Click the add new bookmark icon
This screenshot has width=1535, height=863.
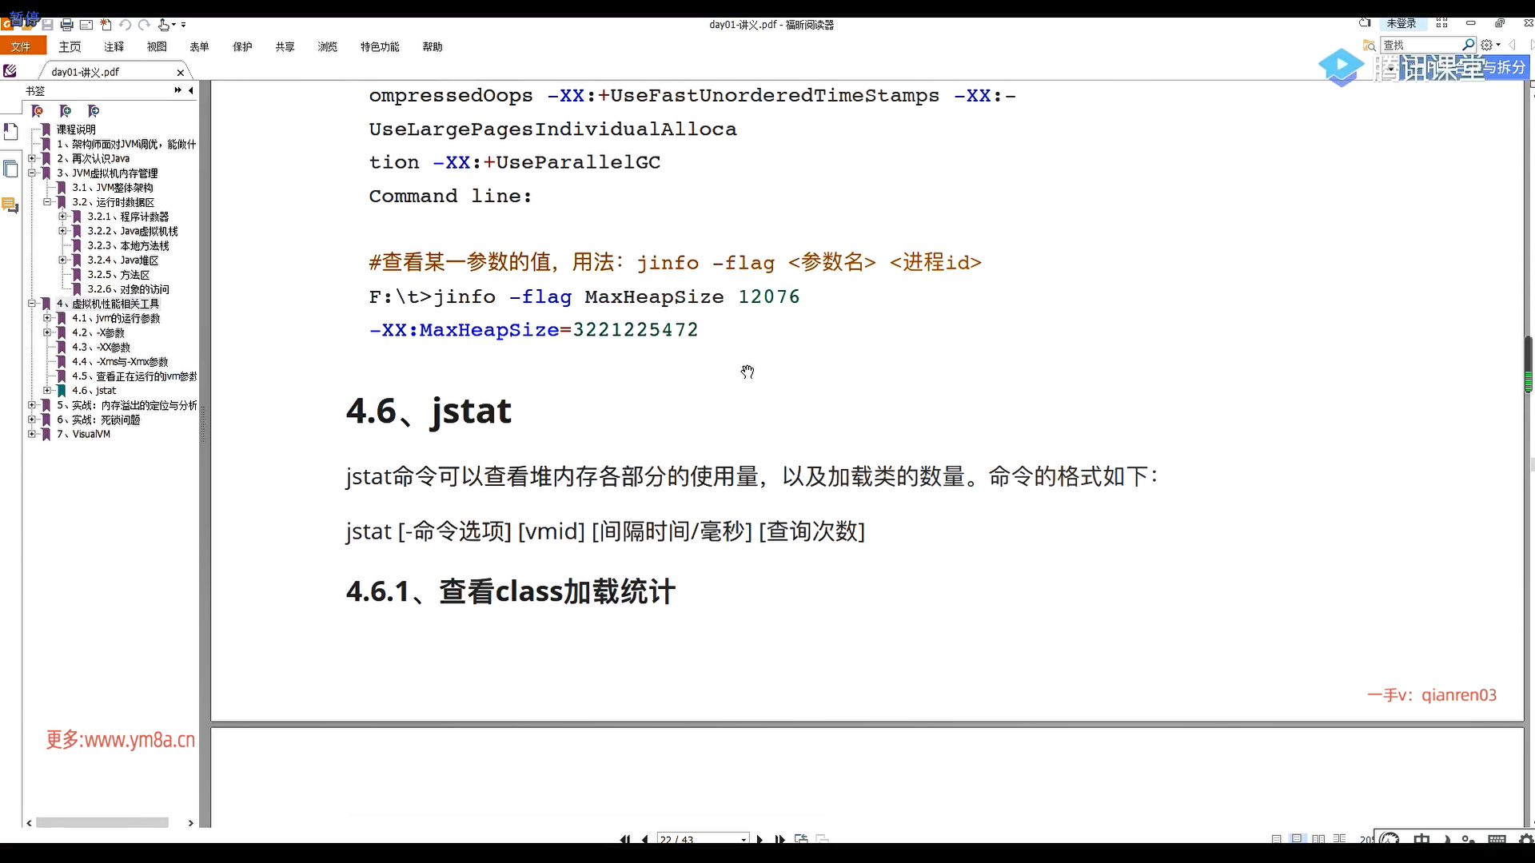click(x=66, y=111)
